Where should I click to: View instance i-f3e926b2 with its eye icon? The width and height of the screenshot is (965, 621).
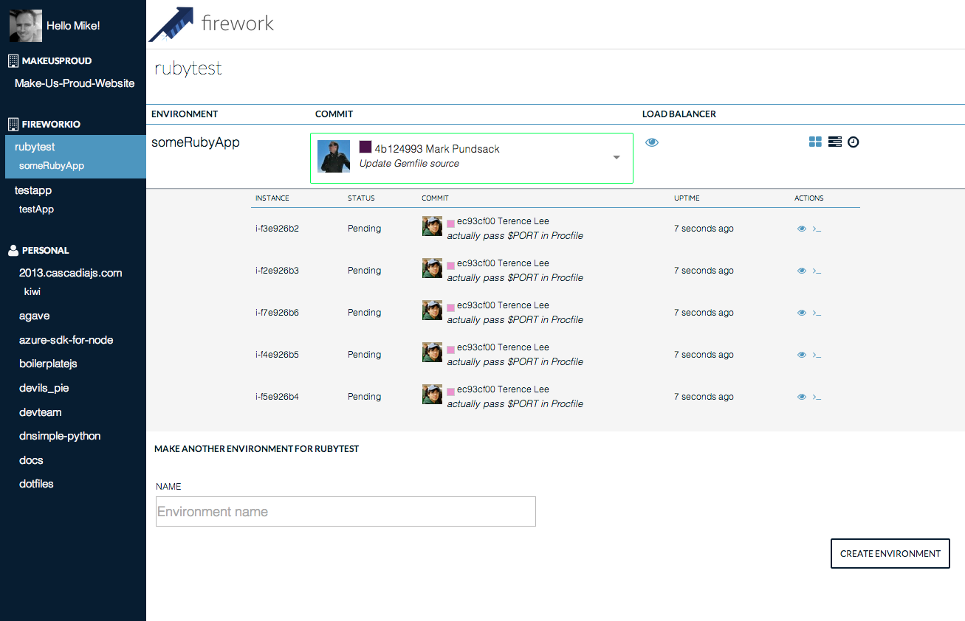(x=802, y=229)
